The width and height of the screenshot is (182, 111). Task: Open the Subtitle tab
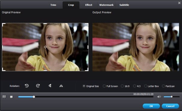(x=124, y=5)
